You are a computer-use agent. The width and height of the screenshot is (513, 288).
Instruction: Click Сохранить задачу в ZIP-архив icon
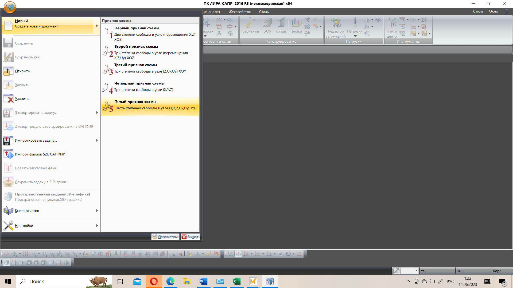click(x=8, y=182)
